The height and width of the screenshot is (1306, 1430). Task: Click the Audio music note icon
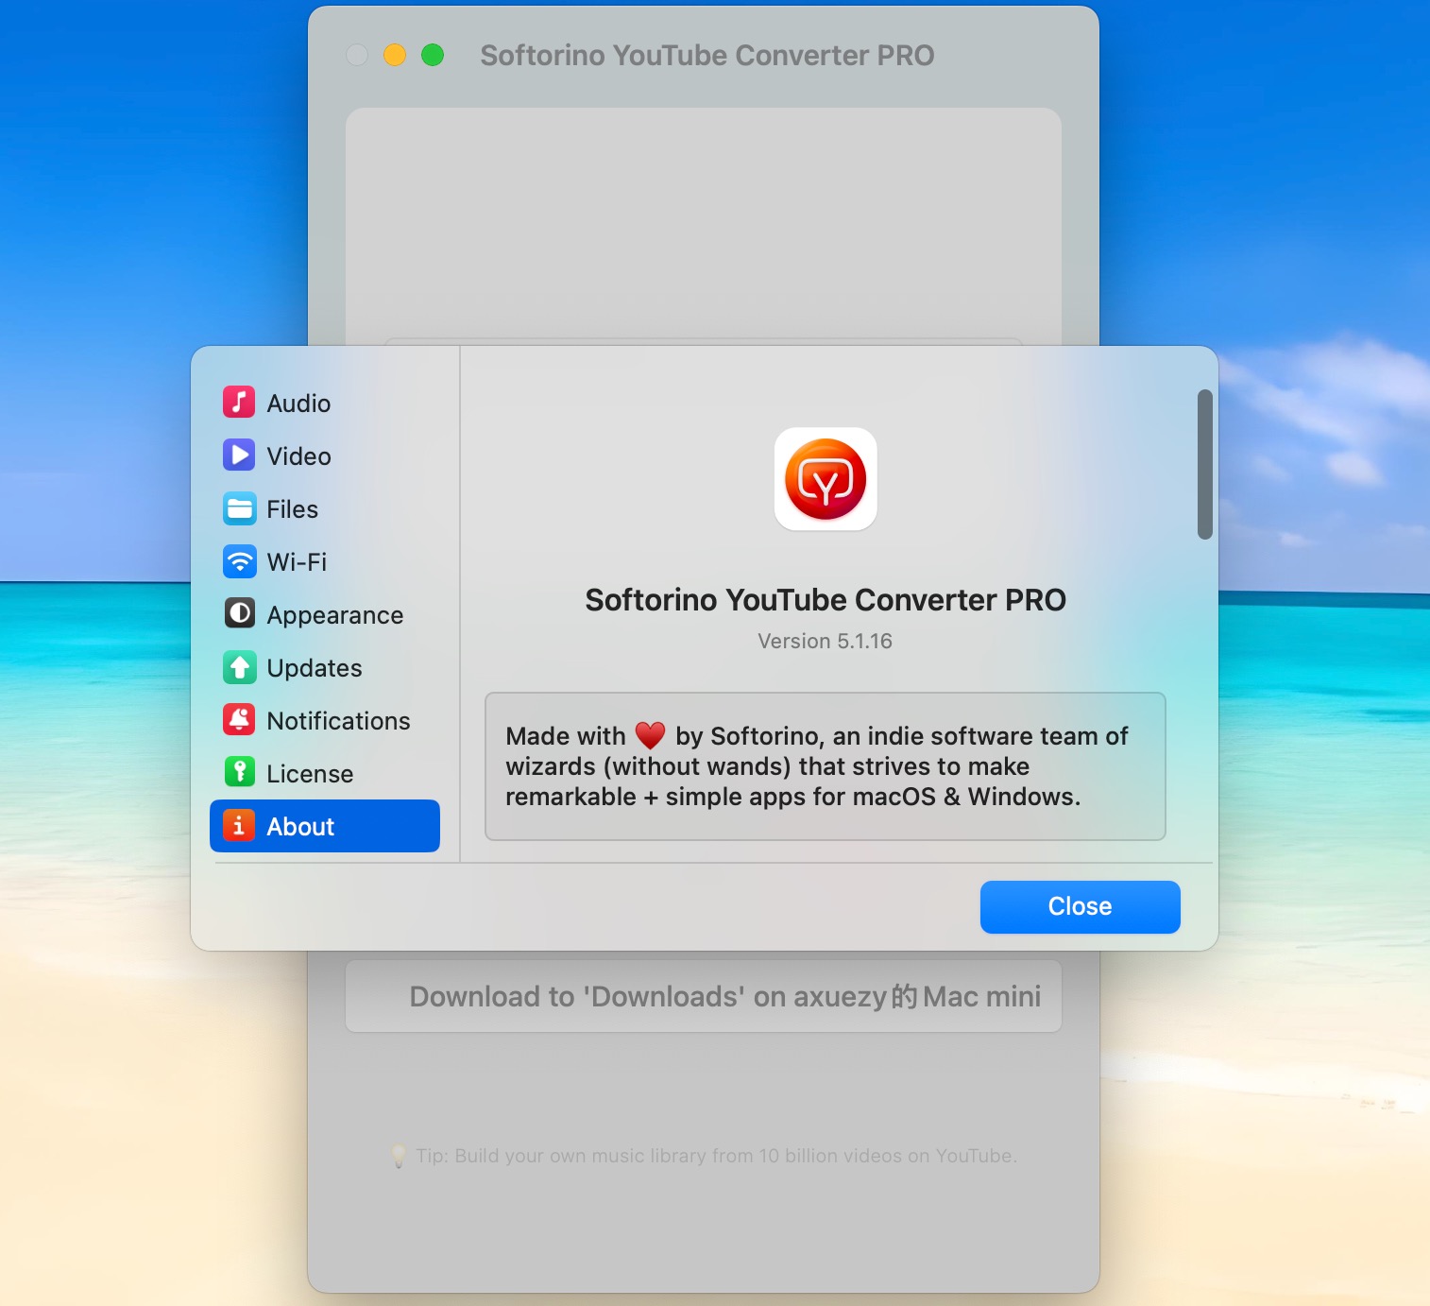click(239, 402)
